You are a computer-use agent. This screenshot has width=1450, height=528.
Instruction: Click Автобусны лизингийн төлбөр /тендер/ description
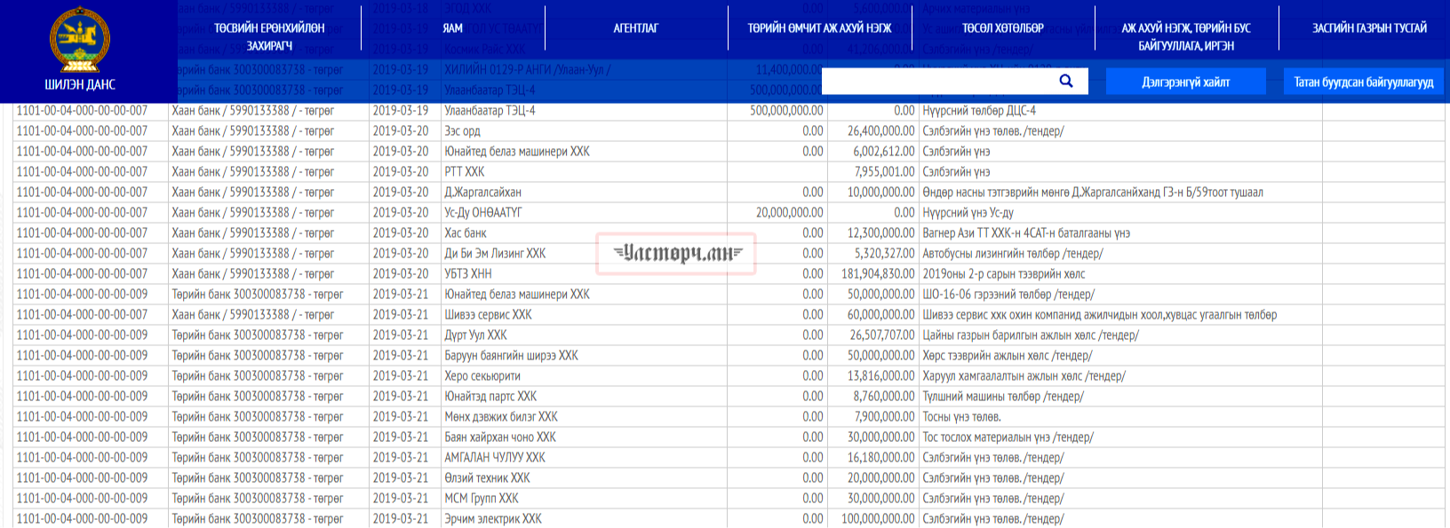(1013, 254)
